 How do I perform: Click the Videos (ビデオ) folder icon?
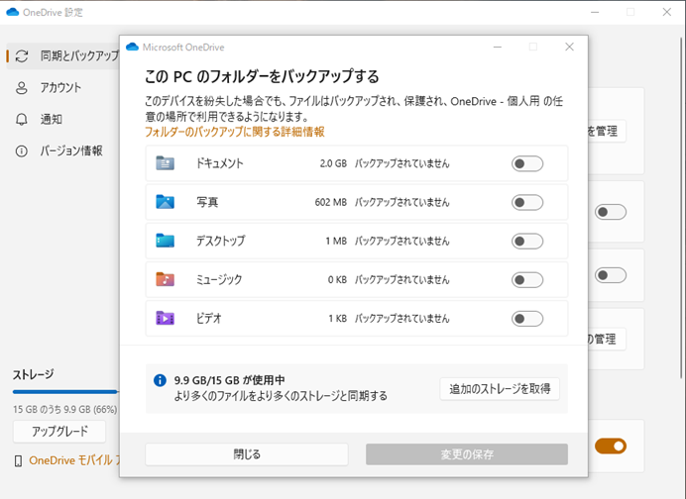165,318
